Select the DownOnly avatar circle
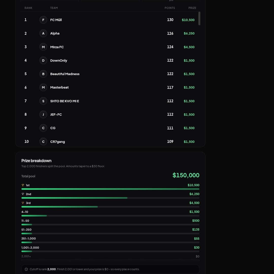This screenshot has height=274, width=274. point(43,60)
